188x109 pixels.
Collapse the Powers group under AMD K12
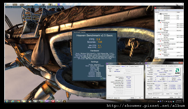(x=159, y=29)
